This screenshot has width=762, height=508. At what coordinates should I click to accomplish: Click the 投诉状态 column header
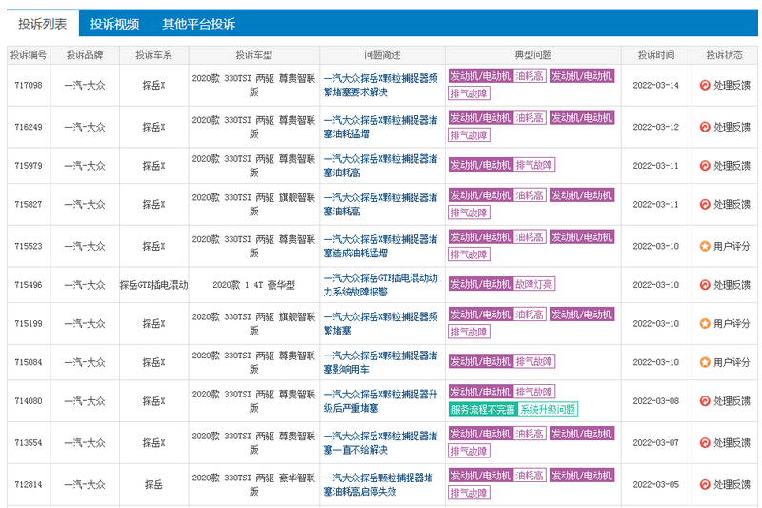tap(724, 55)
